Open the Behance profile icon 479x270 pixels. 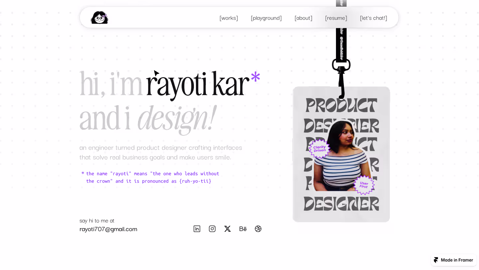(x=243, y=229)
